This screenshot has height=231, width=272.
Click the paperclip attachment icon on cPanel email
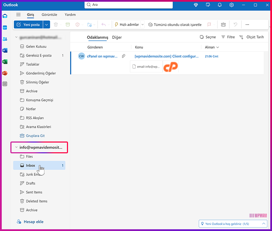tap(124, 56)
